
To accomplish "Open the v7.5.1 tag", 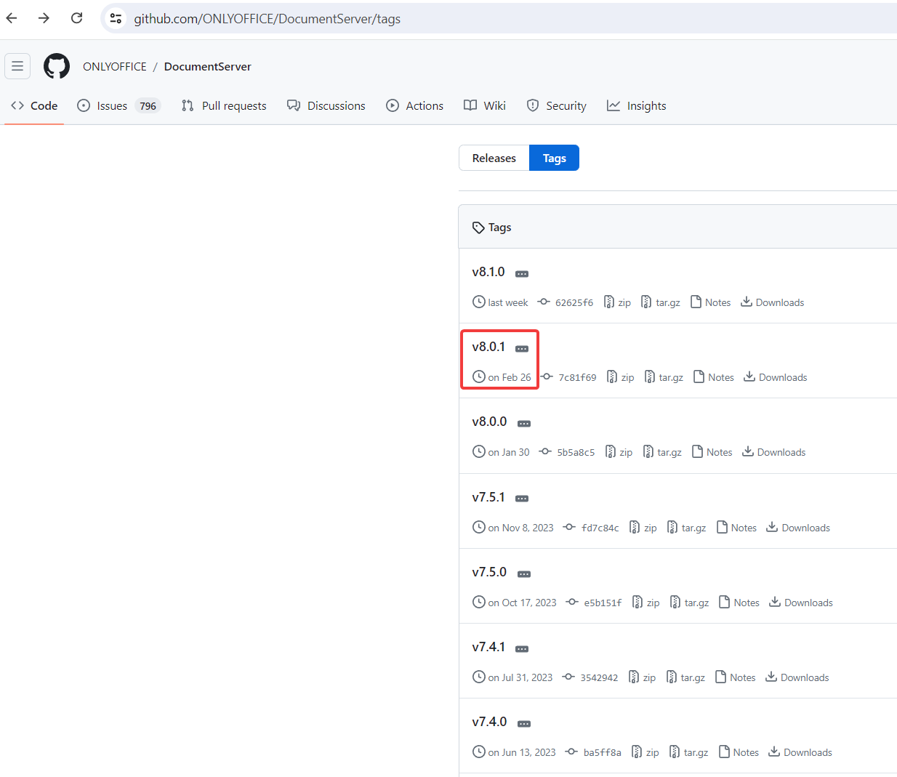I will 488,497.
